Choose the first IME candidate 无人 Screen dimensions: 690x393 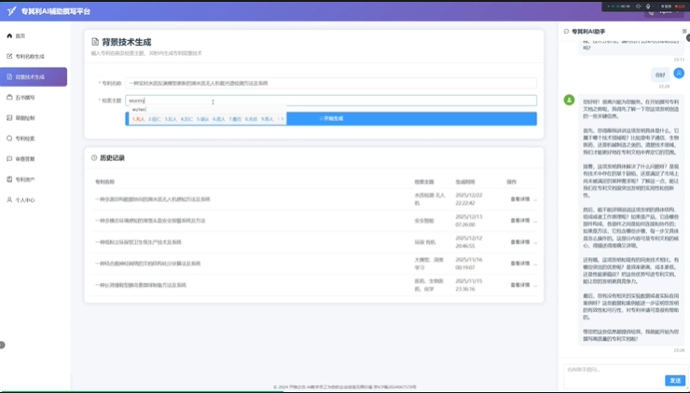point(139,119)
